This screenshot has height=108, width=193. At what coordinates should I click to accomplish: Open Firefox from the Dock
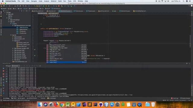[56, 104]
